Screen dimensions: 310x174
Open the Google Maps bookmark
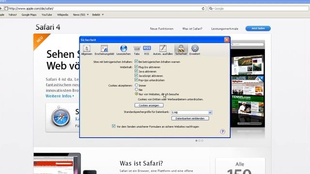29,14
